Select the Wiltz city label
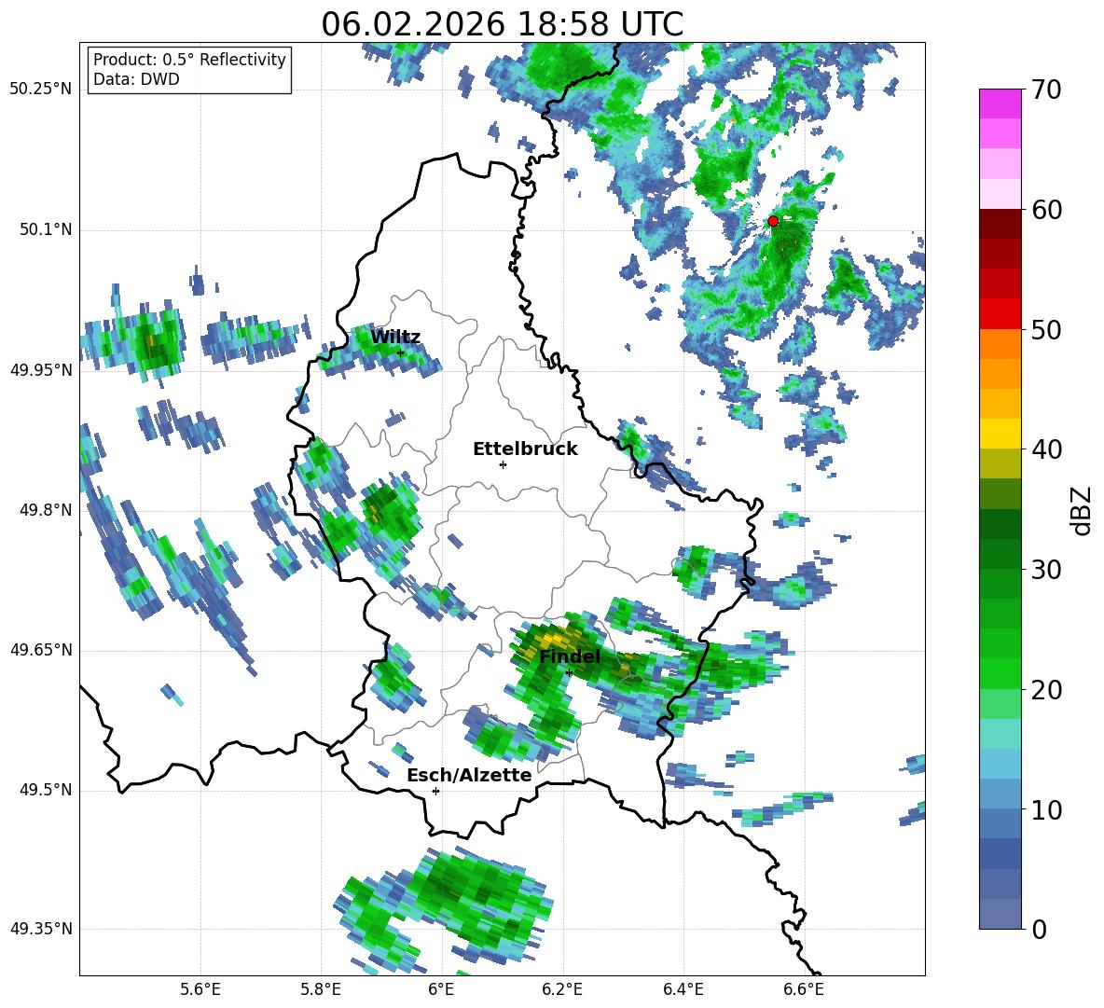Viewport: 1104px width, 1008px height. click(x=395, y=338)
